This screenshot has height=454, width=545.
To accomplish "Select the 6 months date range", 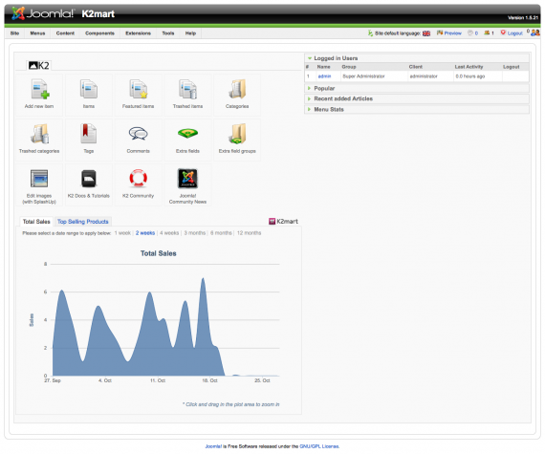I will pyautogui.click(x=221, y=233).
